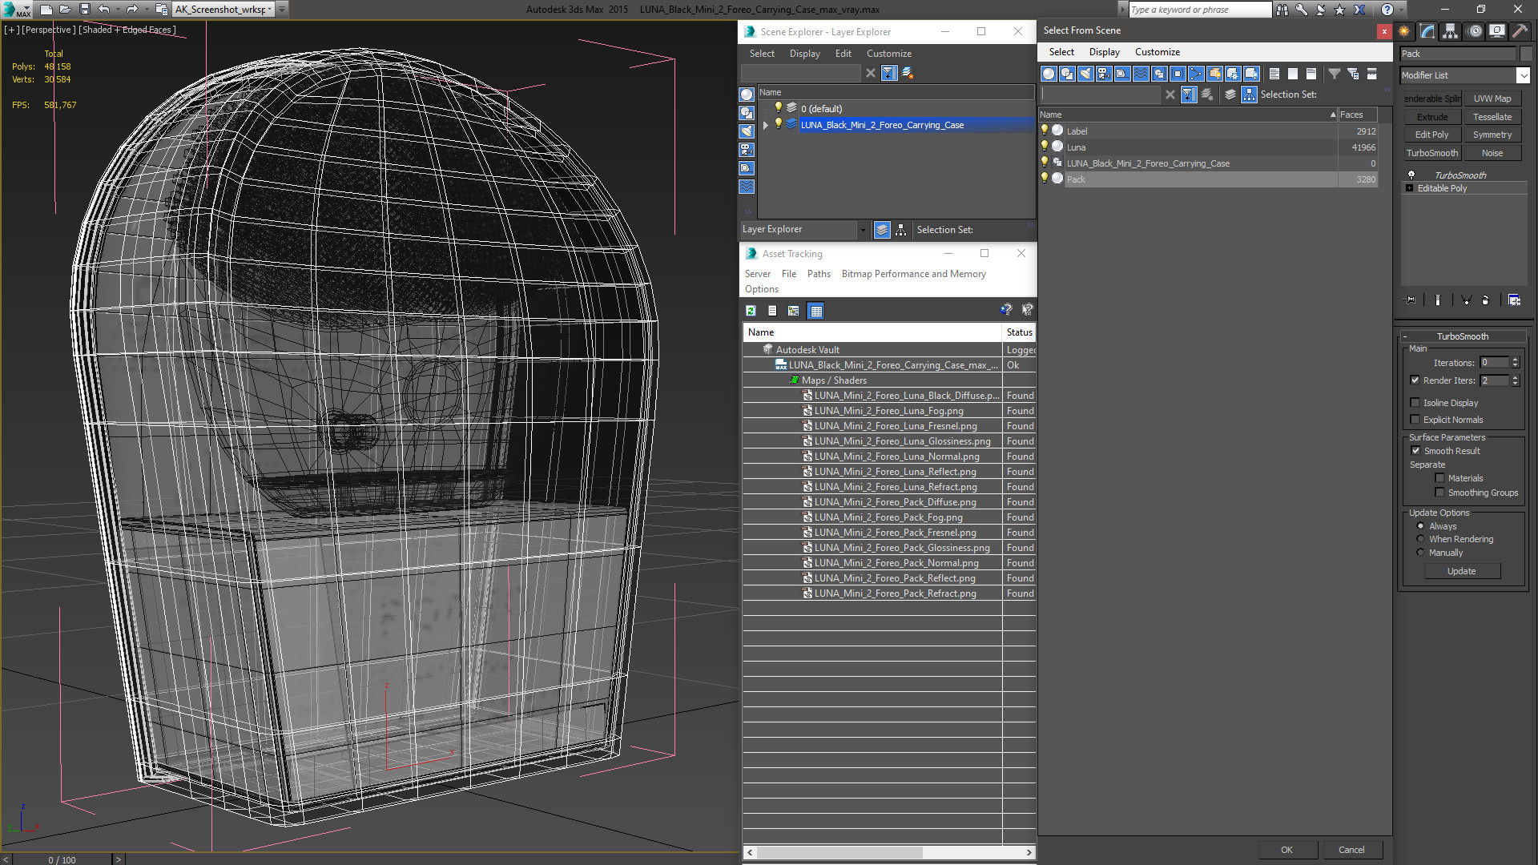
Task: Switch Asset Tracking to table view
Action: [815, 311]
